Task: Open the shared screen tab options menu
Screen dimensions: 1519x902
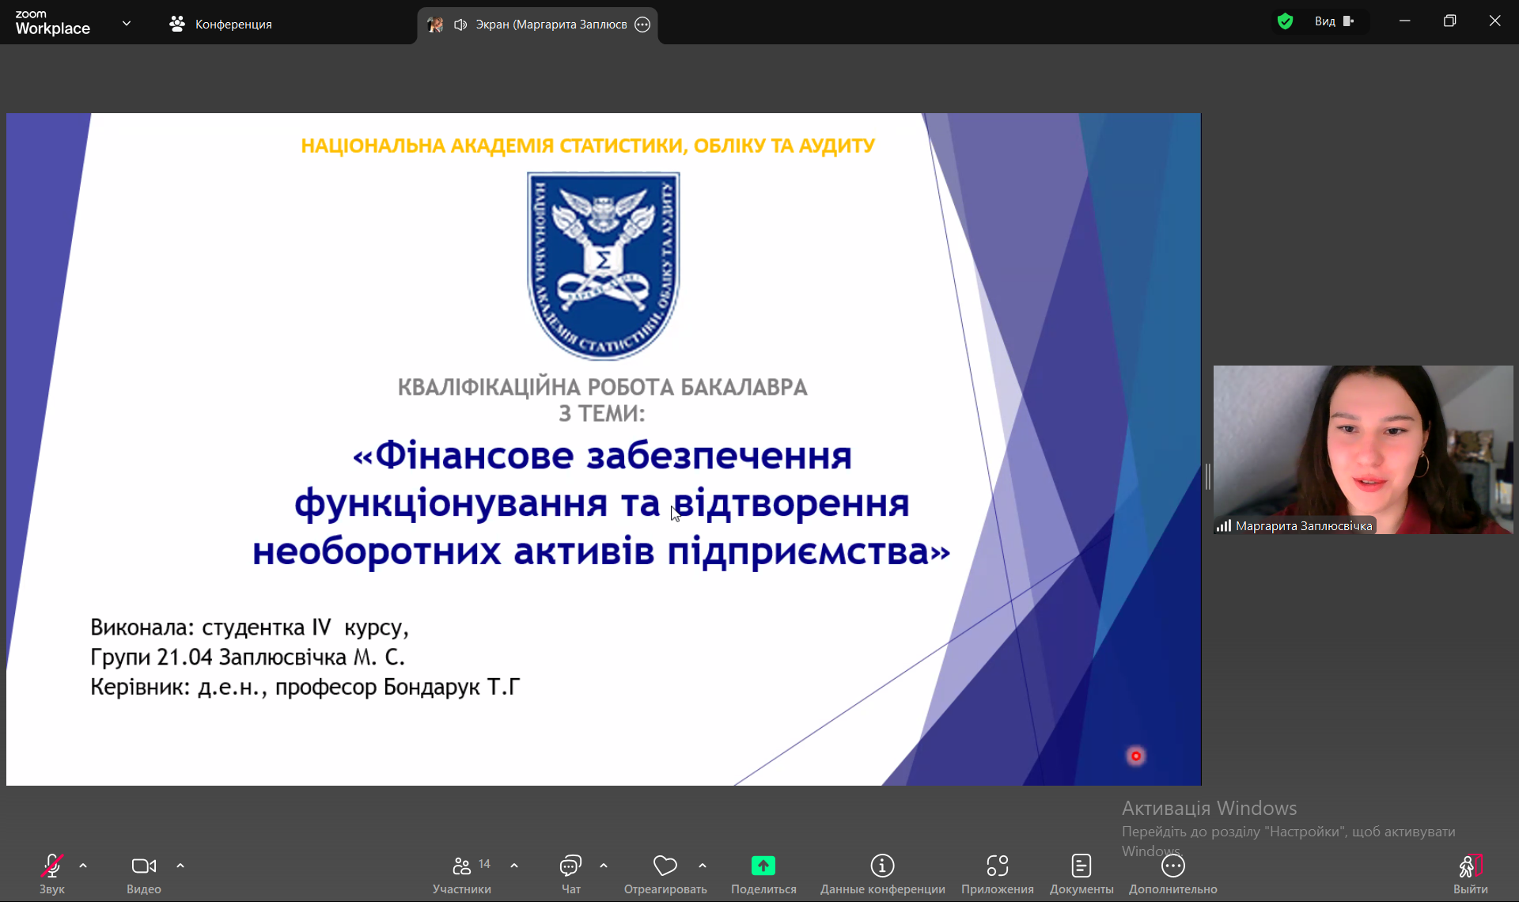Action: click(x=642, y=25)
